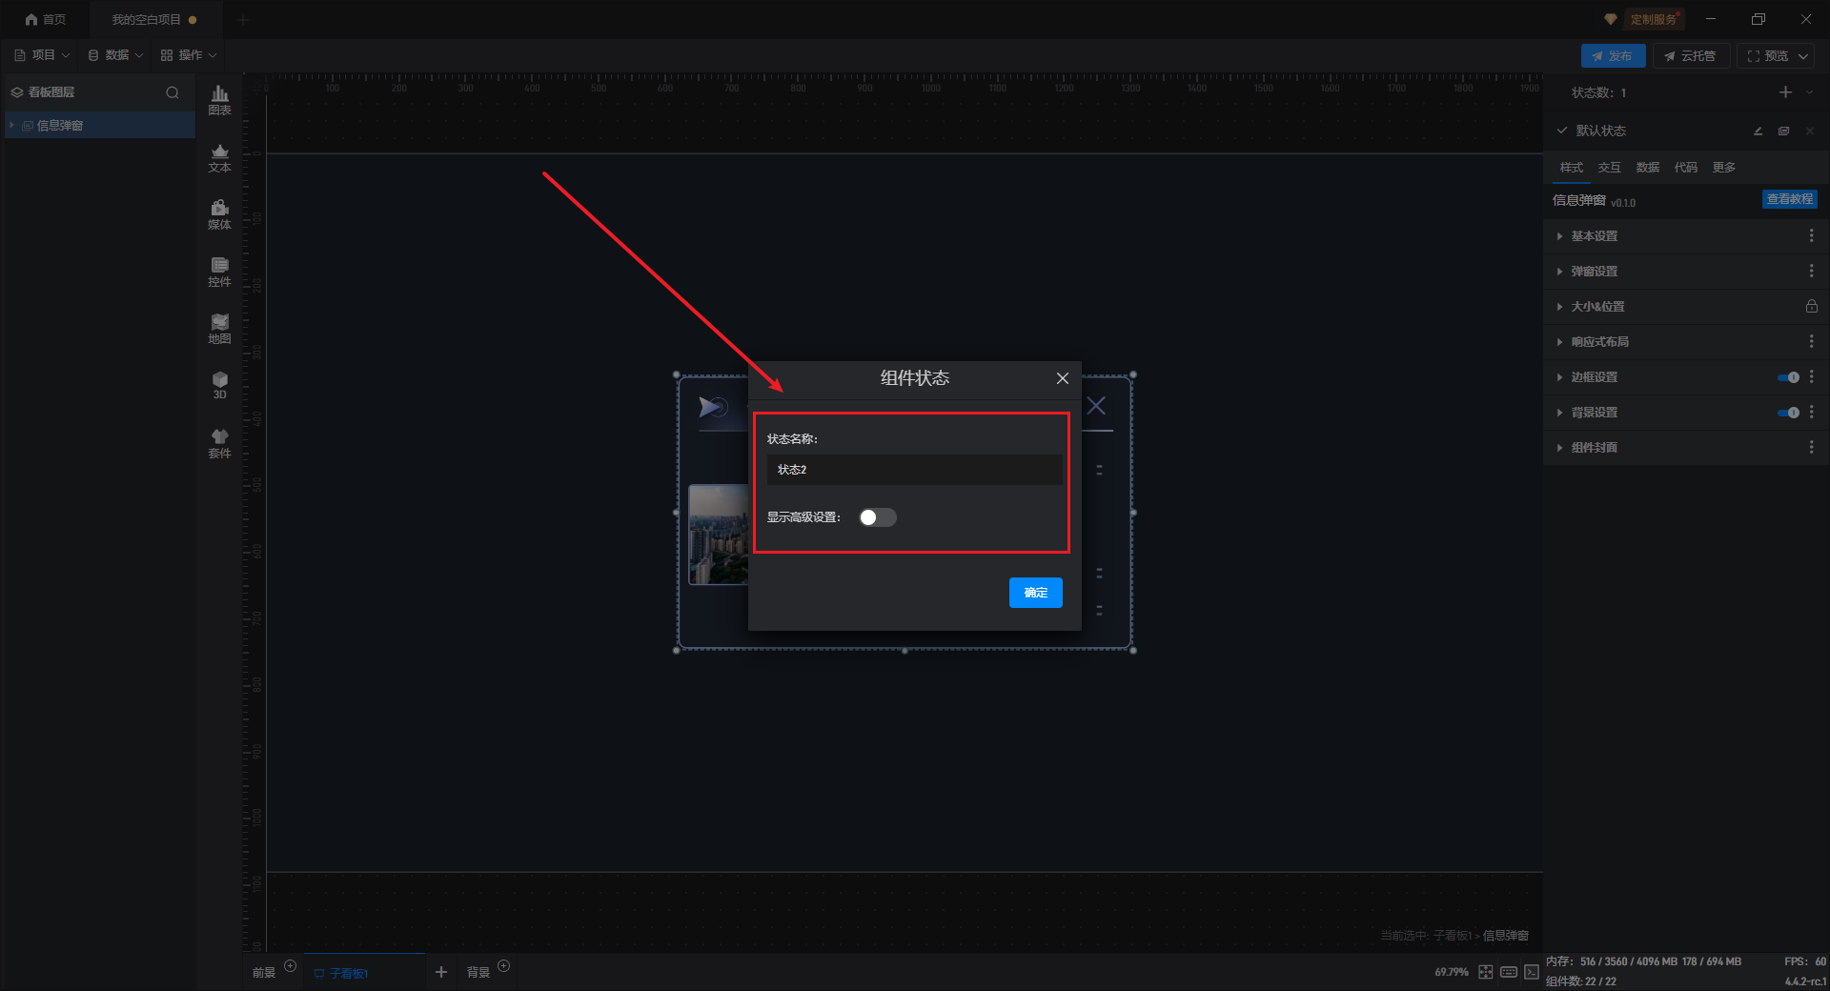Expand the 信息弹窗 layer tree item
This screenshot has height=991, width=1830.
(11, 125)
